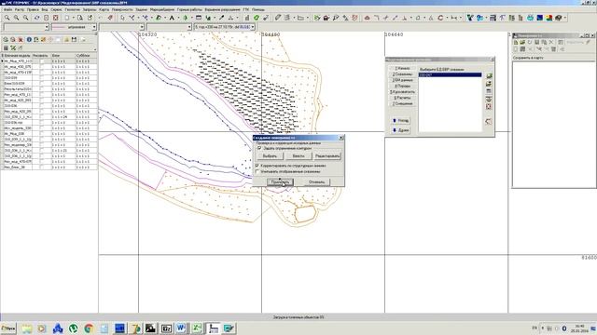Open the Поверхности menu
The image size is (597, 335).
122,9
